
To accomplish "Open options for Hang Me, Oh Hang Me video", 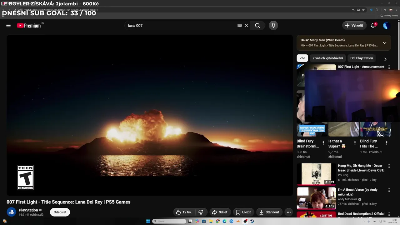I will tap(389, 166).
